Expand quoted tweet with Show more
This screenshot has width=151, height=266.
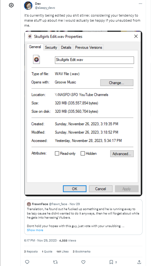pos(35,230)
